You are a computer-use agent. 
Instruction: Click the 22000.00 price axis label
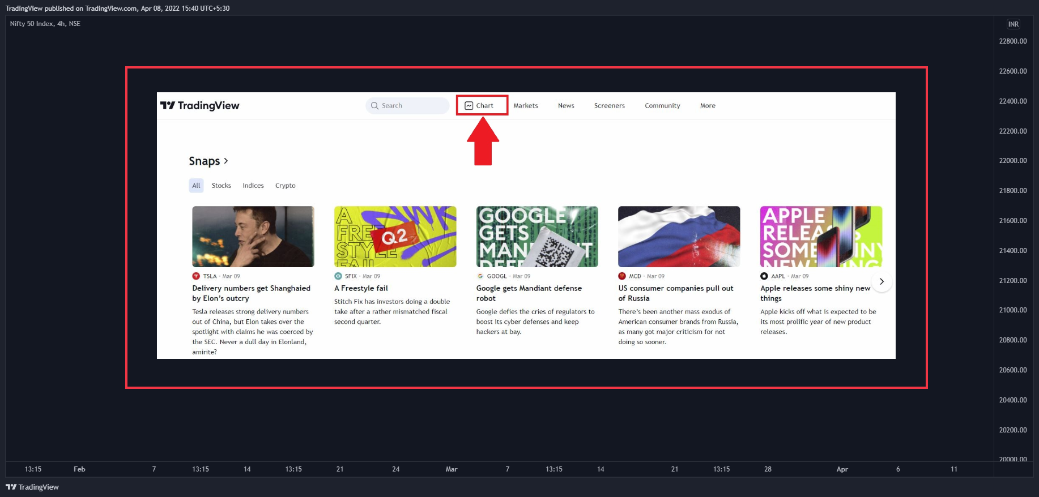click(x=1013, y=161)
